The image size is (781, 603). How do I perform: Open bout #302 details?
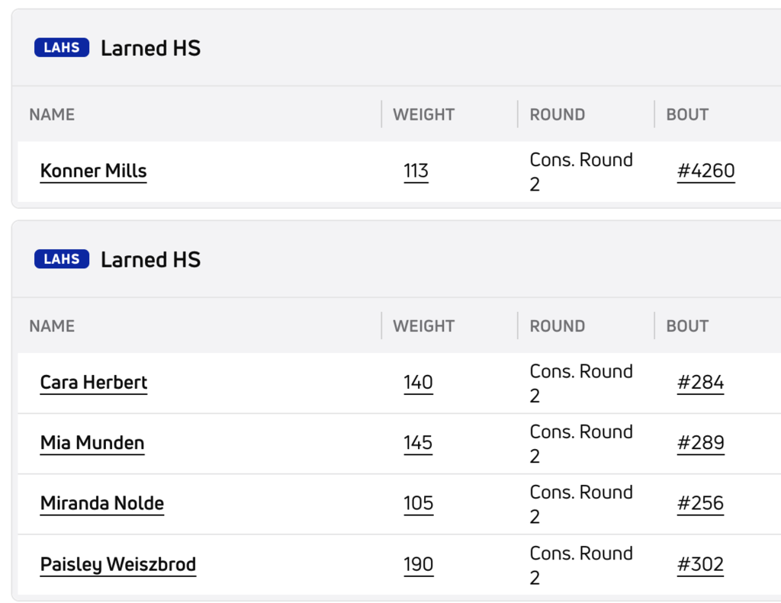701,564
